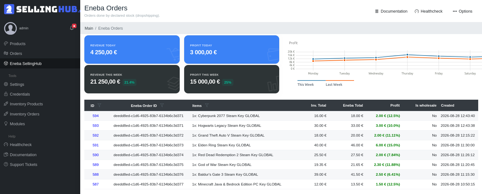Click the Thursday This Week data point
The width and height of the screenshot is (482, 194).
(407, 55)
